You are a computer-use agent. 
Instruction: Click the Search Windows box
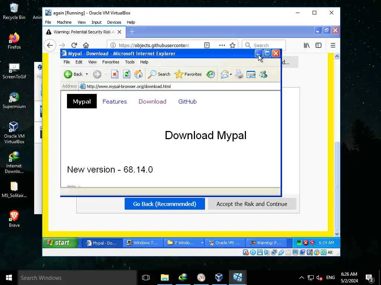coord(77,278)
